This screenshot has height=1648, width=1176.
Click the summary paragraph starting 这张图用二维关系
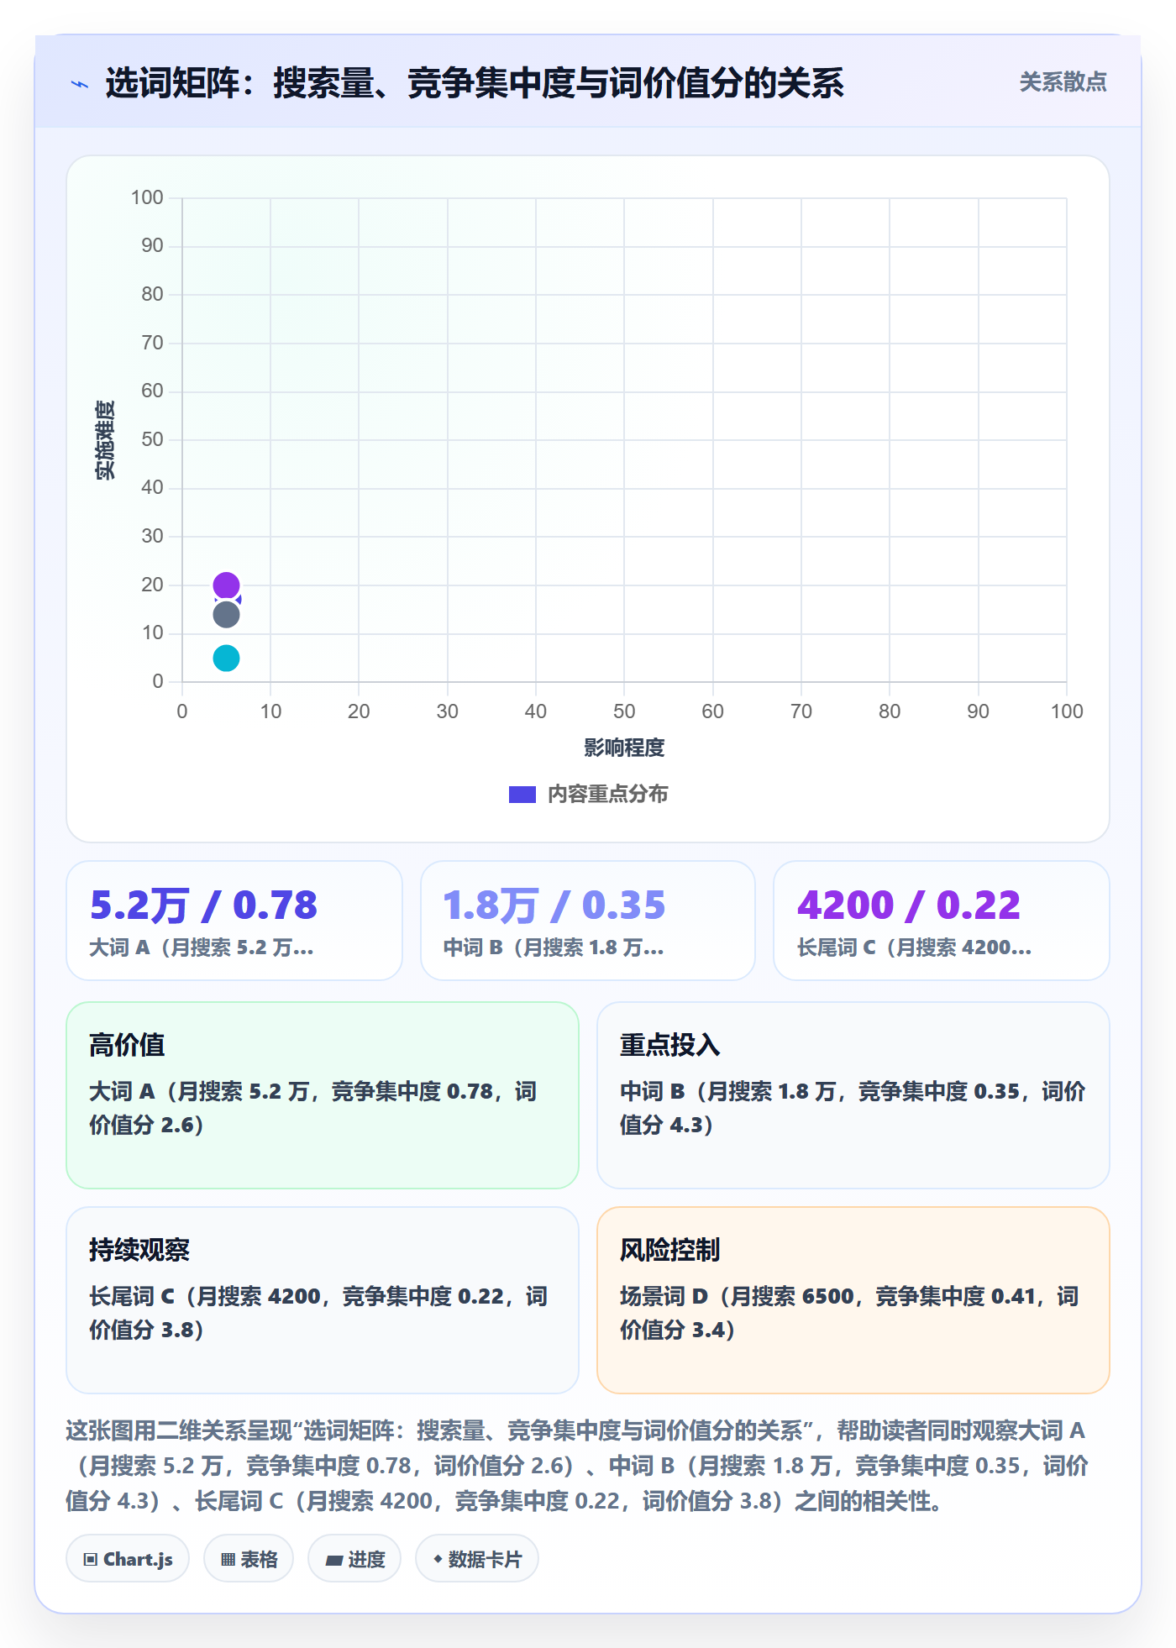pyautogui.click(x=578, y=1466)
